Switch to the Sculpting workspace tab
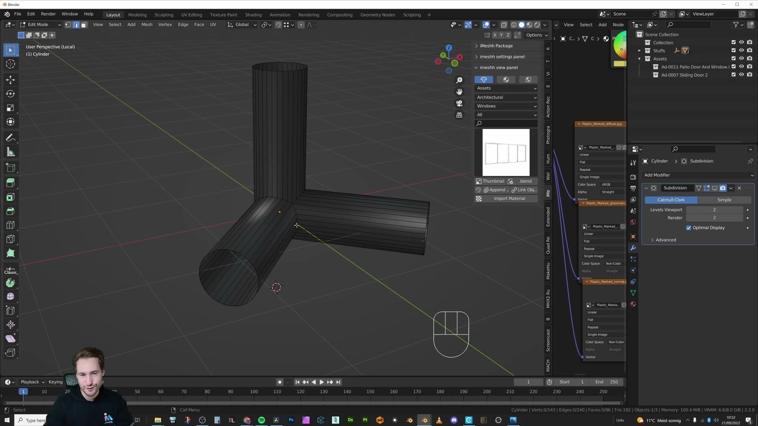758x426 pixels. 164,15
